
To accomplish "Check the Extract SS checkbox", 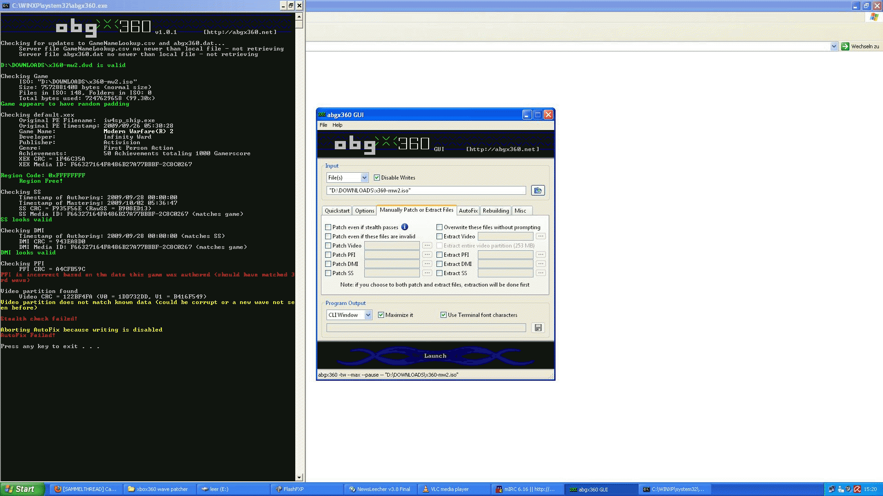I will [439, 273].
